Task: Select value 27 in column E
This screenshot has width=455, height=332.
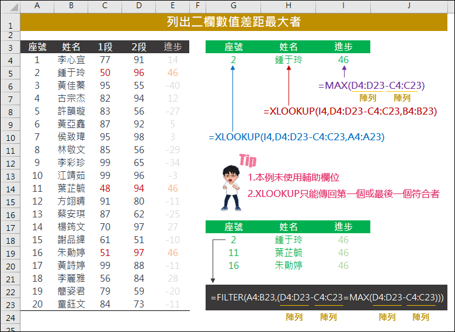Action: (173, 227)
